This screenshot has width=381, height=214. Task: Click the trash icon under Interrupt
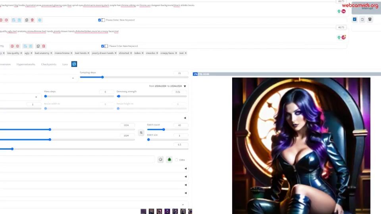[370, 19]
